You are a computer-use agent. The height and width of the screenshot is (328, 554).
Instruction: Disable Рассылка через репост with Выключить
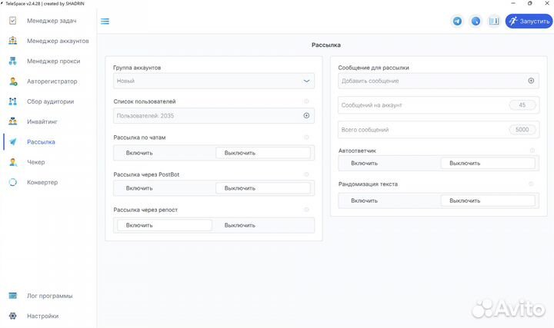point(240,225)
